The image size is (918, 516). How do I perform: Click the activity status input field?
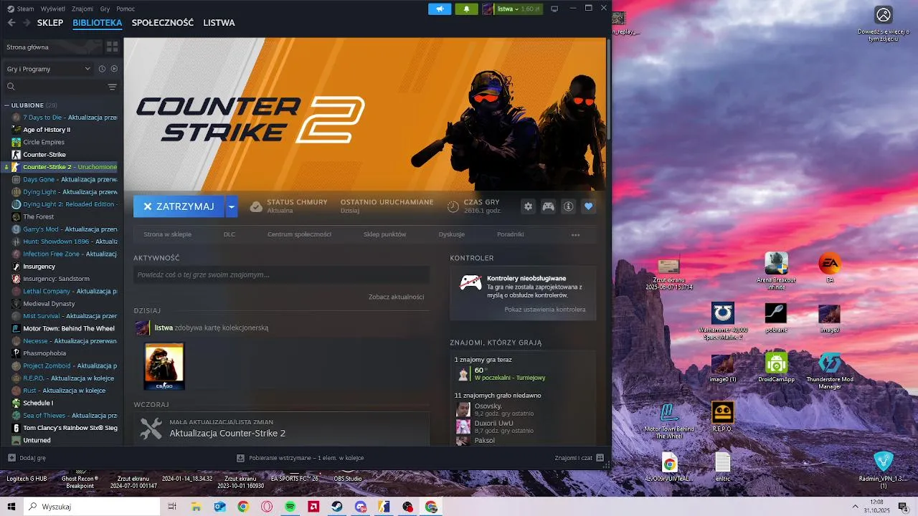click(281, 274)
